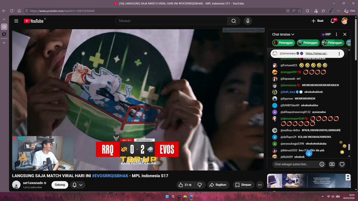Click the Bagikan share button

218,185
